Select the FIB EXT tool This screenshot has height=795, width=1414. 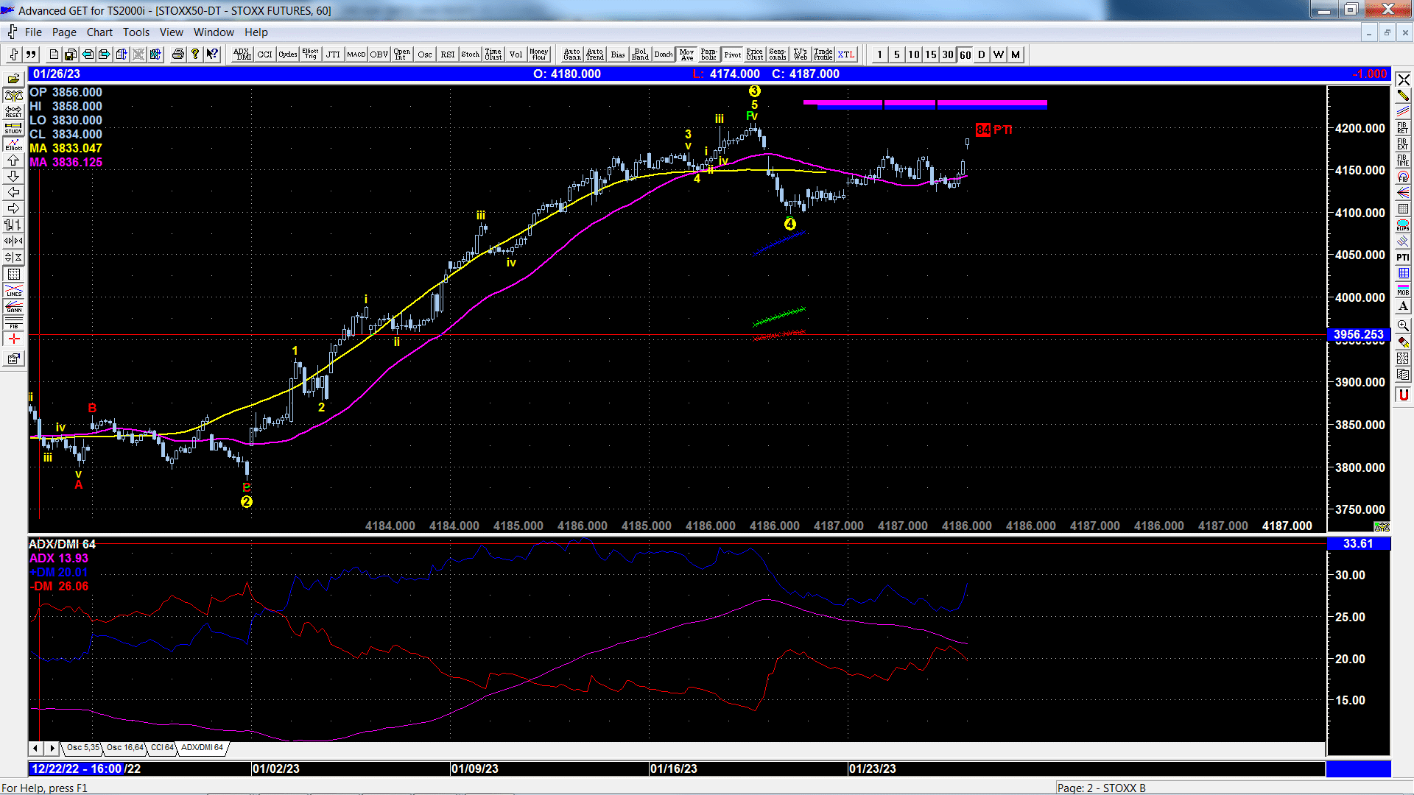[1403, 144]
